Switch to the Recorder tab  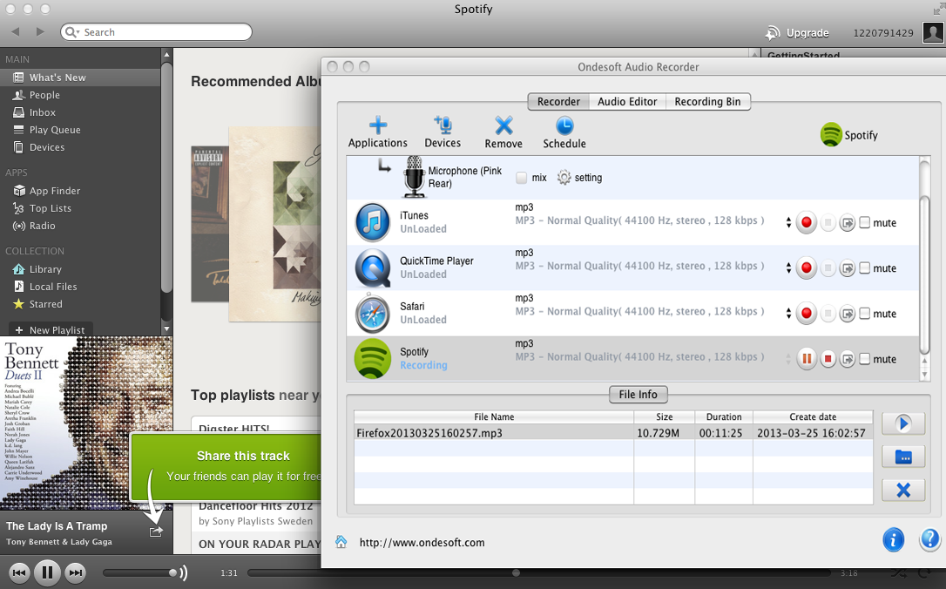(x=558, y=101)
